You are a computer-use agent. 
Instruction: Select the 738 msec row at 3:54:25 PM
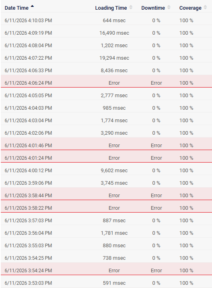106,258
